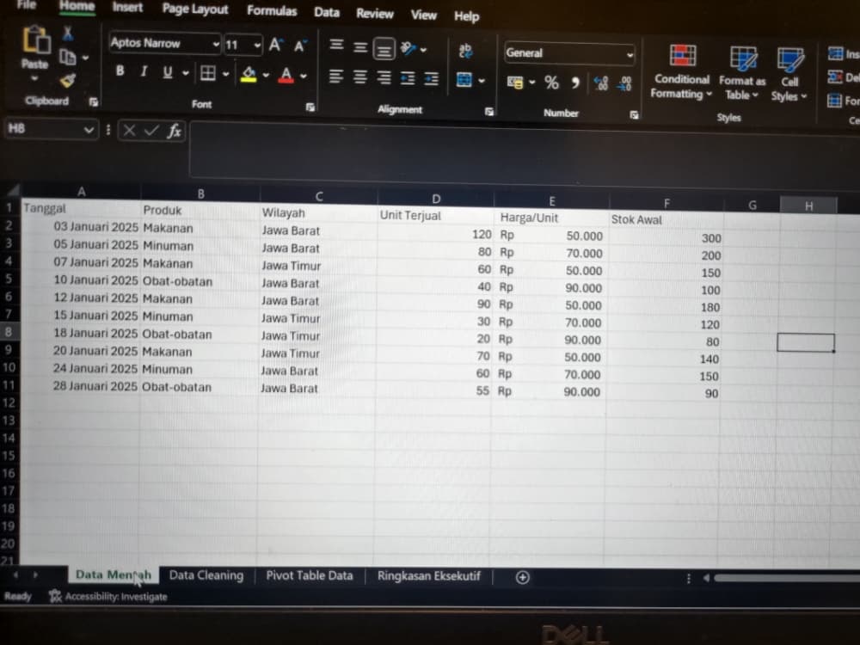Screen dimensions: 860x645
Task: Expand the Name Box dropdown arrow
Action: (x=89, y=130)
